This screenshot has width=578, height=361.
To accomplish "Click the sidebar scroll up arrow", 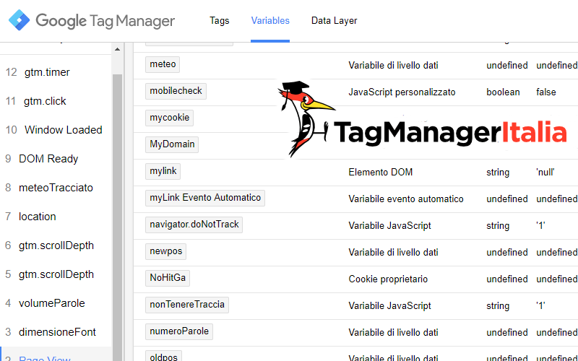I will (x=117, y=49).
